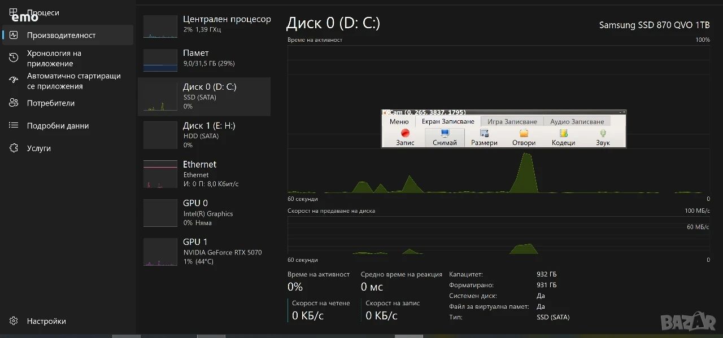The width and height of the screenshot is (723, 338).
Task: Switch to Аудио Записване tab in oCam
Action: 577,121
